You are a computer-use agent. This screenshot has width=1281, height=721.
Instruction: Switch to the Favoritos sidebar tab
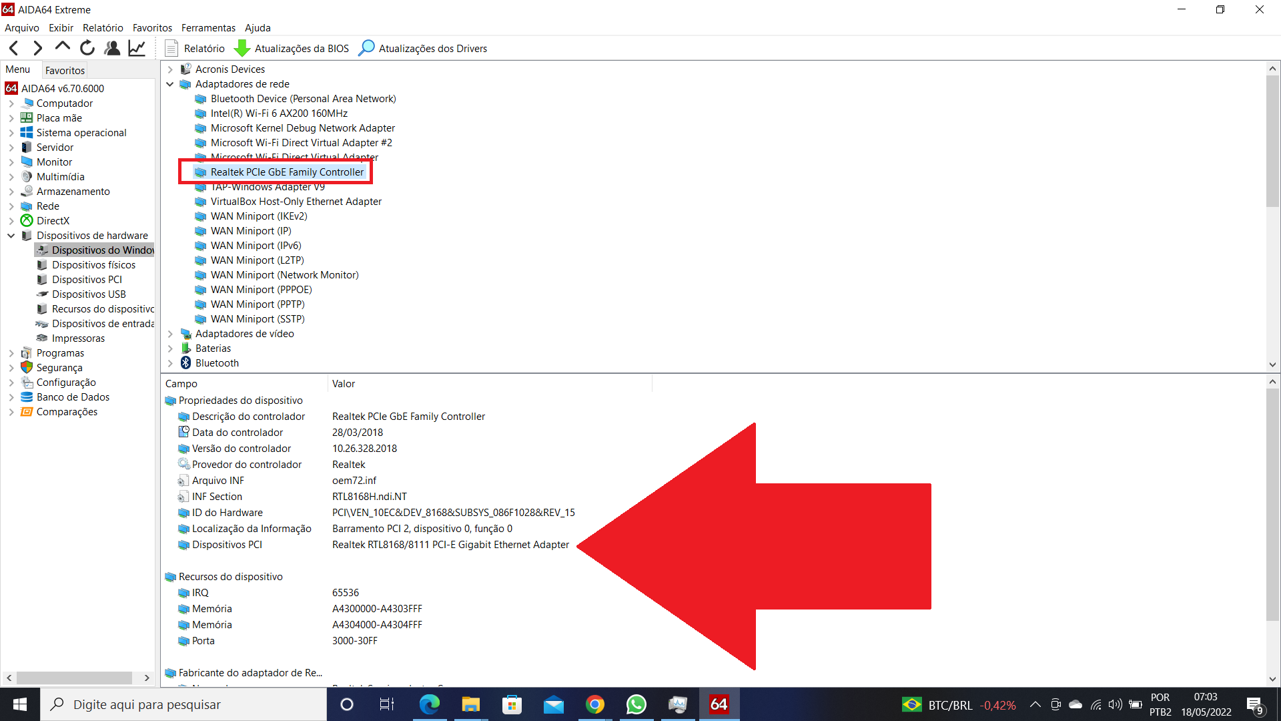(65, 70)
